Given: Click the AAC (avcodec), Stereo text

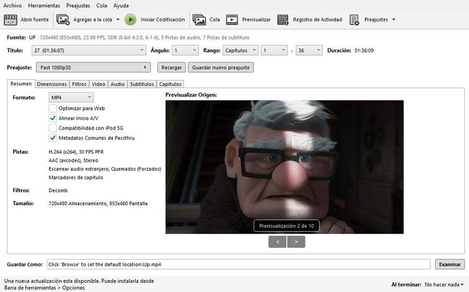Looking at the screenshot, I should coord(73,160).
